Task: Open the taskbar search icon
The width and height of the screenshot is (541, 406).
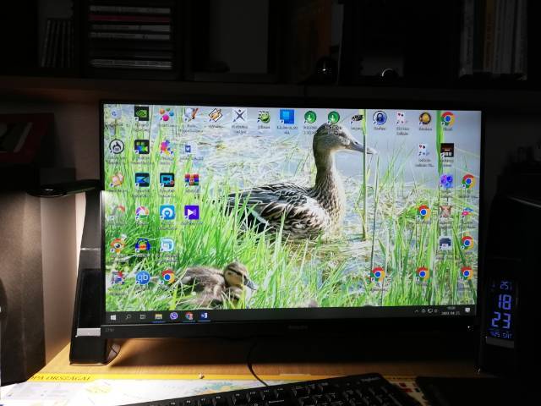Action: coord(128,315)
